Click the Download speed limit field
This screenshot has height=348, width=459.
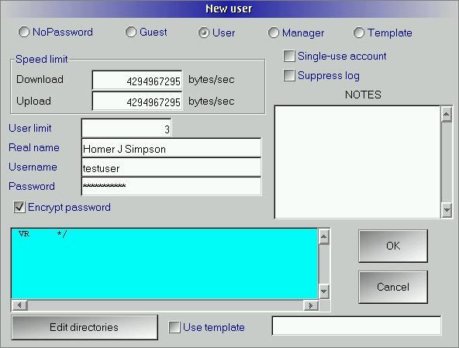pyautogui.click(x=137, y=80)
